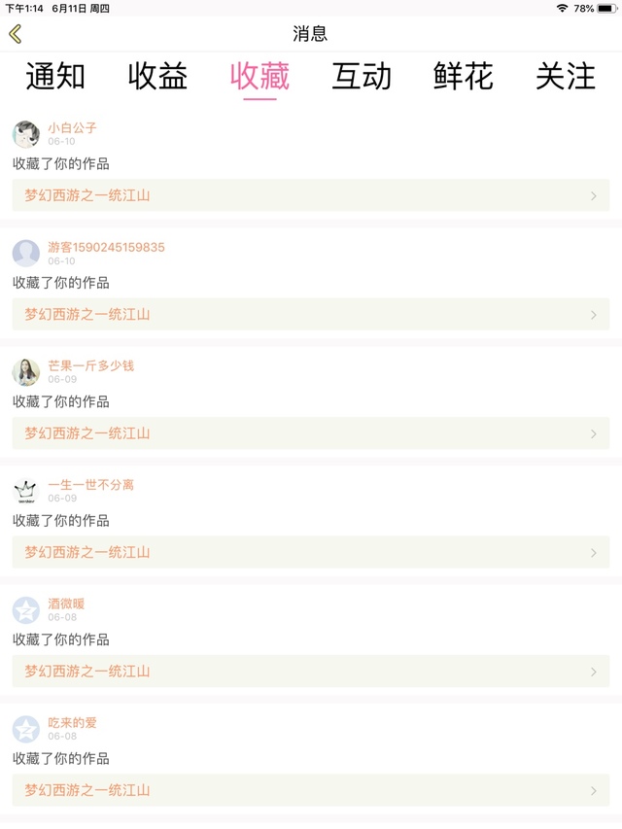The image size is (622, 829).
Task: Tap the crown avatar of 一生一世不分离
Action: [26, 491]
